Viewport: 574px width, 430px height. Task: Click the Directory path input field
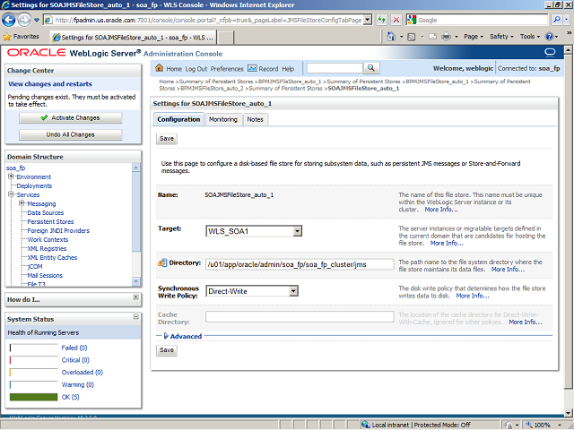tap(299, 264)
